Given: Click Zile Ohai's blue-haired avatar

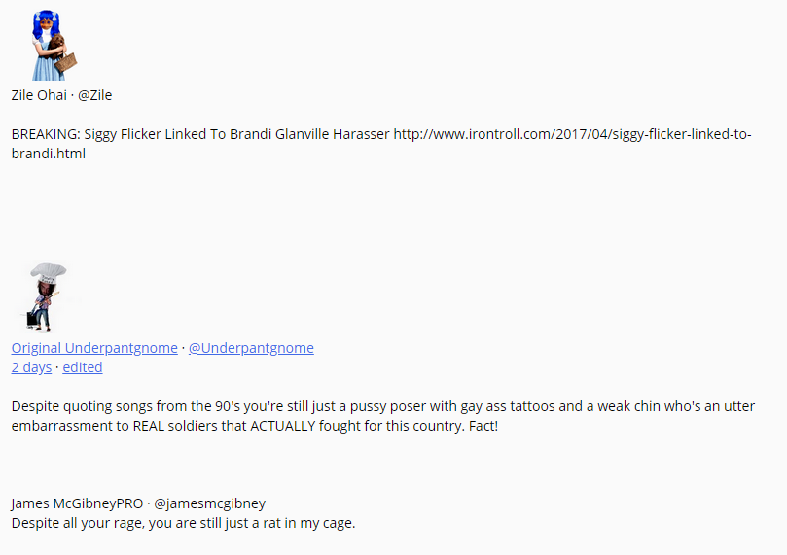Looking at the screenshot, I should [x=51, y=45].
